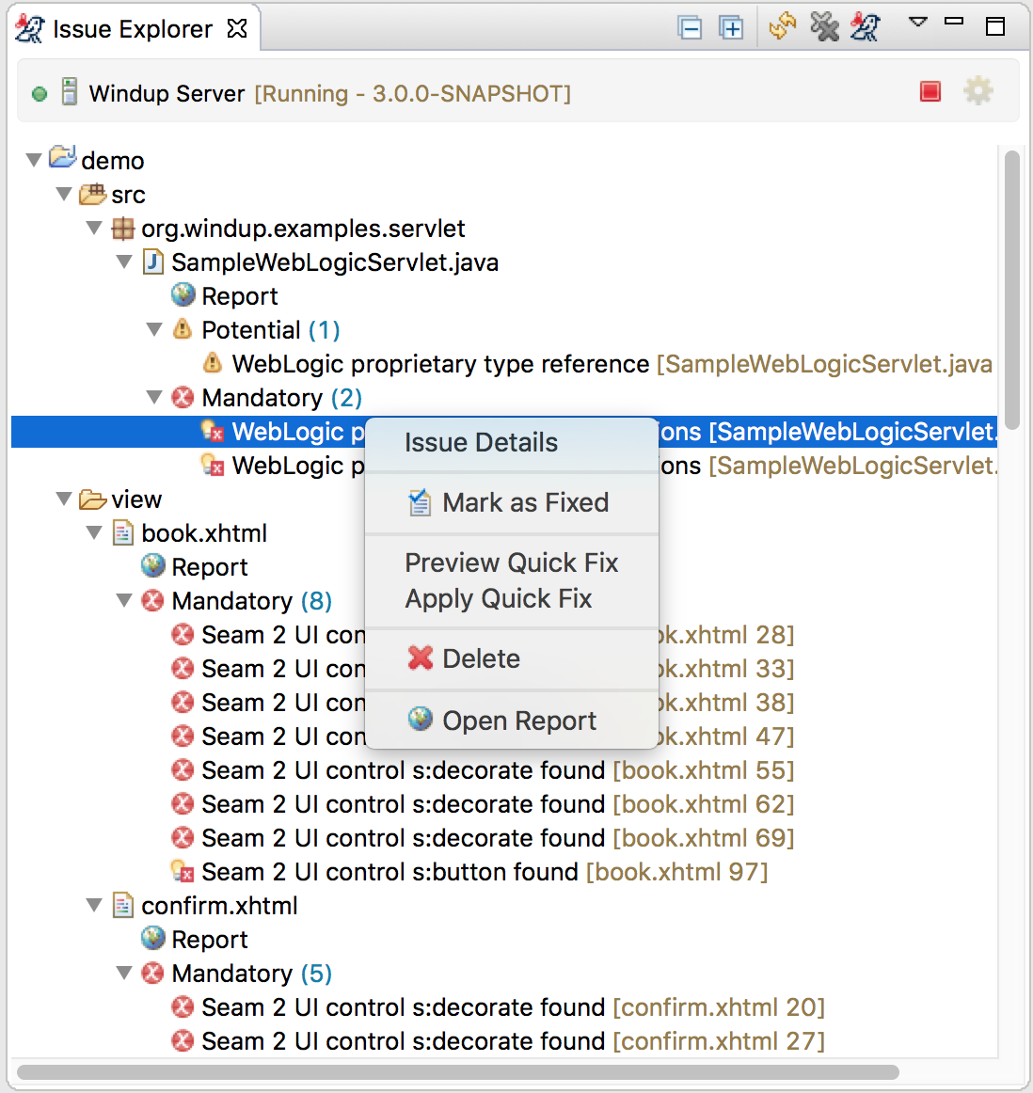Collapse the Mandatory (5) group under confirm.xhtml
Viewport: 1033px width, 1093px height.
[124, 974]
